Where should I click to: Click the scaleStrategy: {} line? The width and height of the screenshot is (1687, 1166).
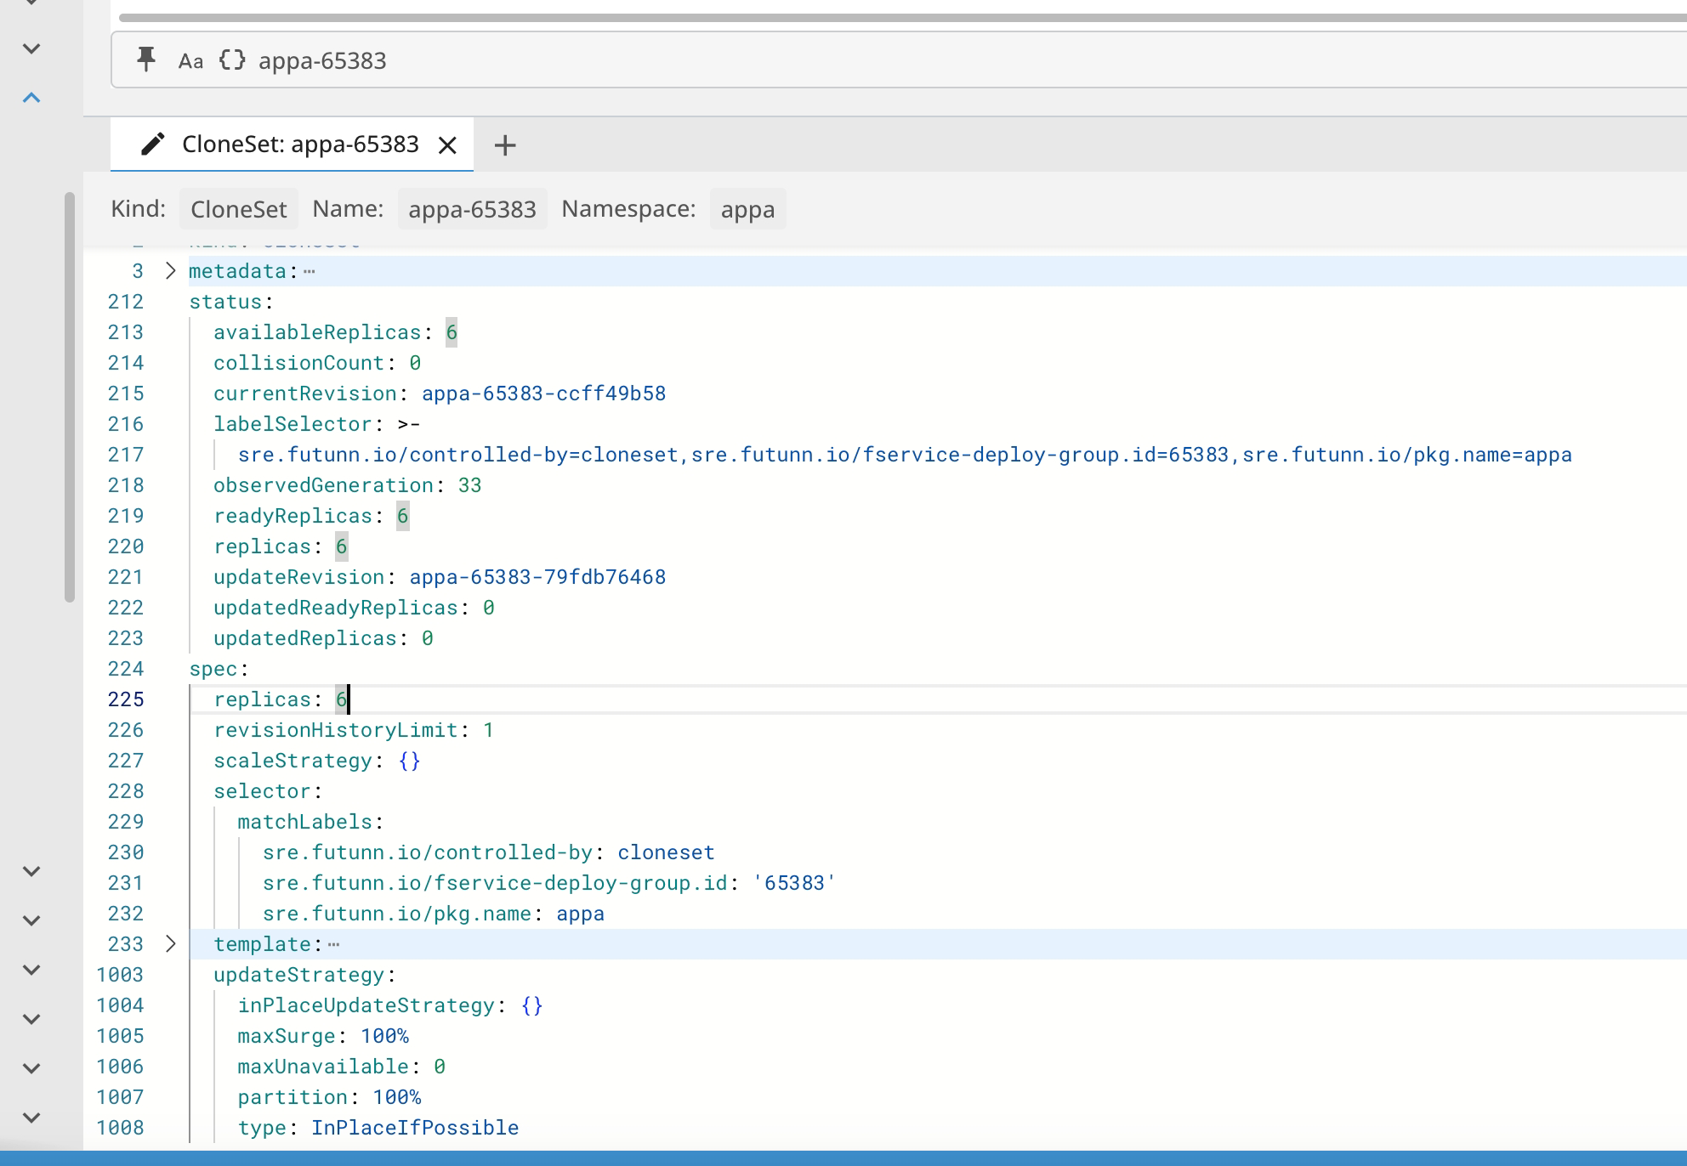click(317, 761)
